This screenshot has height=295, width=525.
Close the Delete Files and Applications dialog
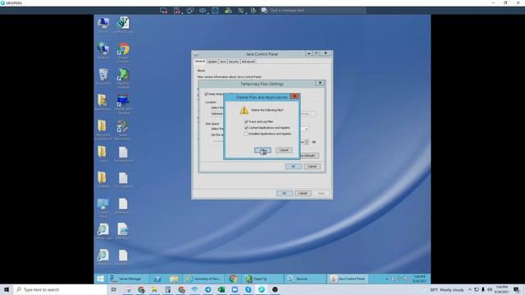(x=294, y=97)
